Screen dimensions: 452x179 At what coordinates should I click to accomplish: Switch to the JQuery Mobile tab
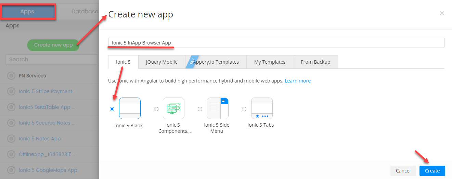click(x=162, y=62)
